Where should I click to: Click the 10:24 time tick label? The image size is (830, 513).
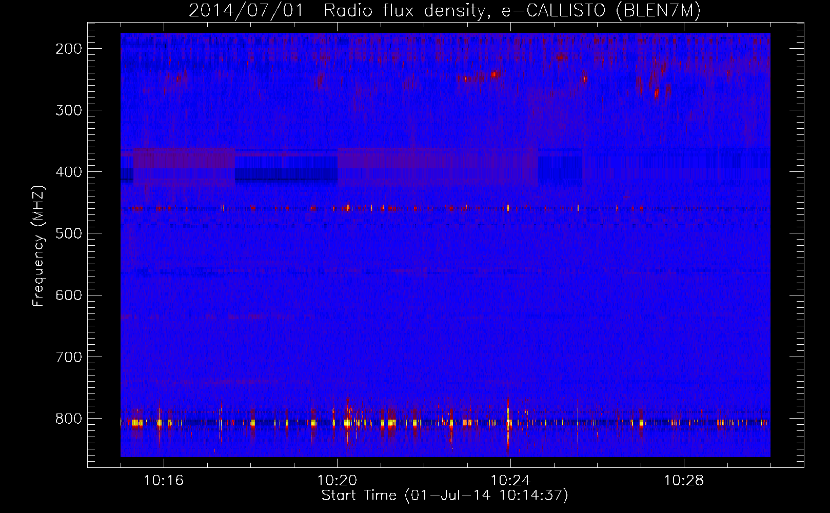[510, 480]
